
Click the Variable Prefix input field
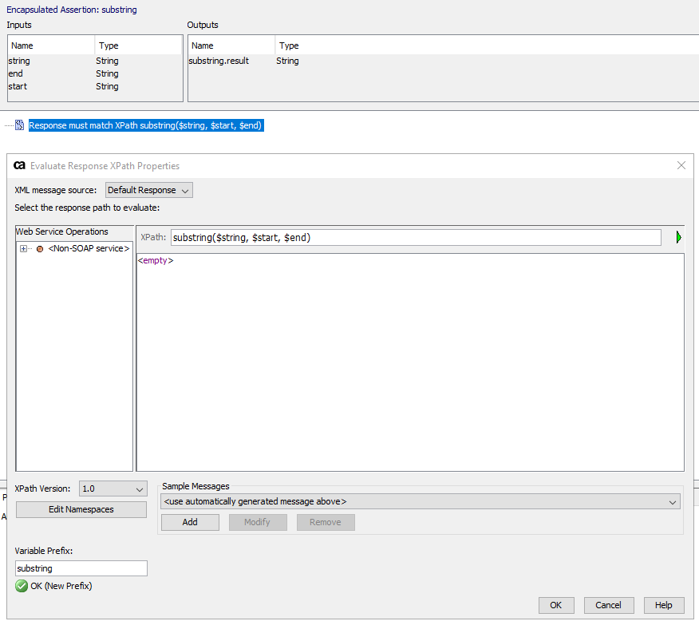(81, 568)
